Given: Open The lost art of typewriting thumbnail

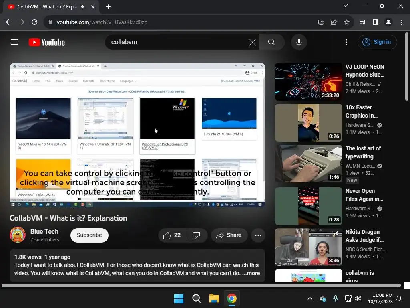Looking at the screenshot, I should tap(309, 164).
